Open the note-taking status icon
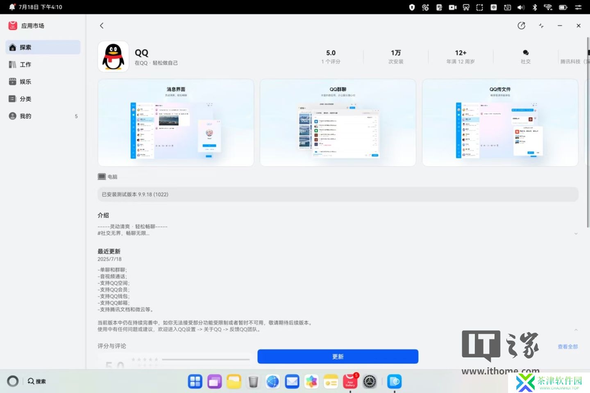 [x=439, y=7]
